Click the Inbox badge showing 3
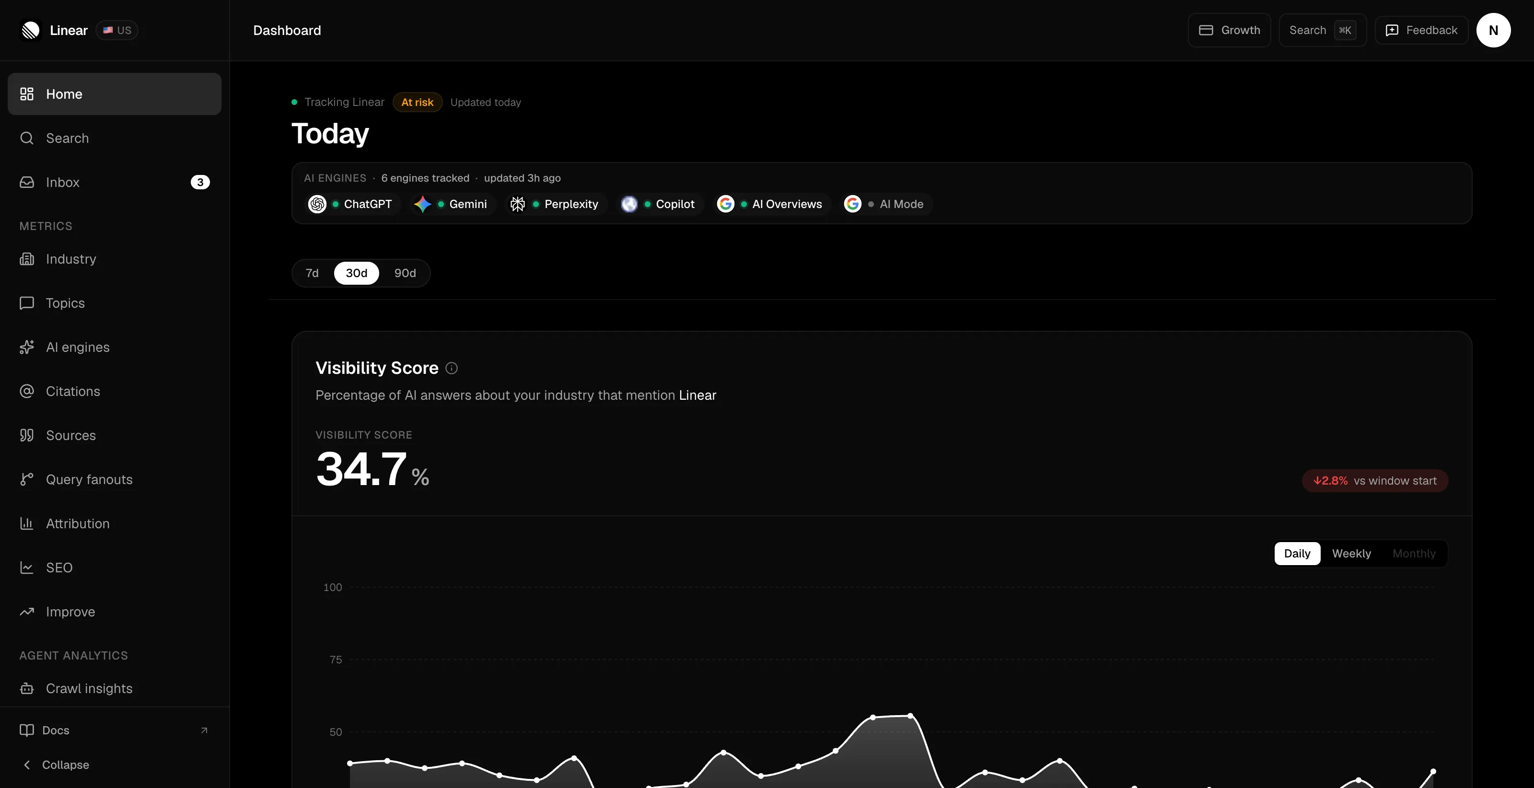 coord(200,182)
